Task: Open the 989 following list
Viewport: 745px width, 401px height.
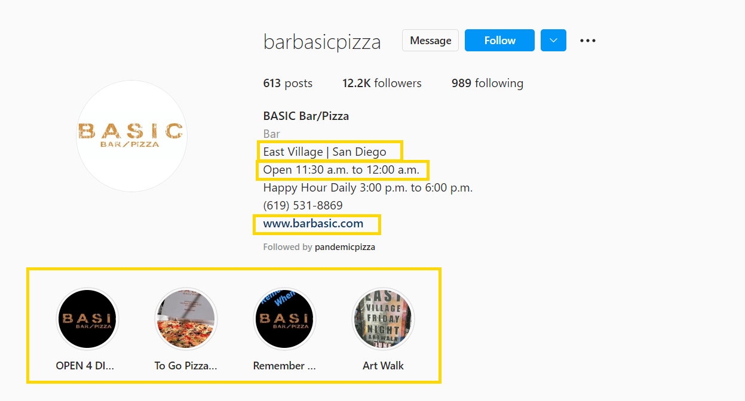Action: (x=487, y=84)
